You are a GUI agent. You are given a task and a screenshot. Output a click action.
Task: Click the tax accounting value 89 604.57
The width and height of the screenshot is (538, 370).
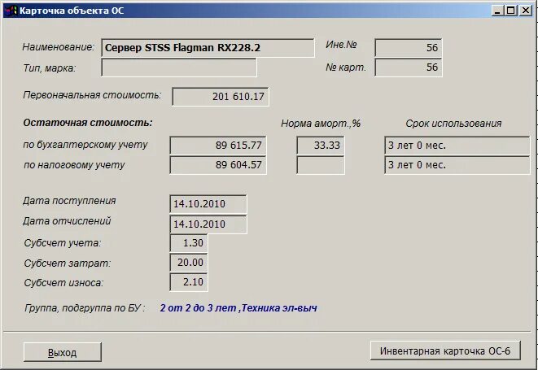pos(218,165)
